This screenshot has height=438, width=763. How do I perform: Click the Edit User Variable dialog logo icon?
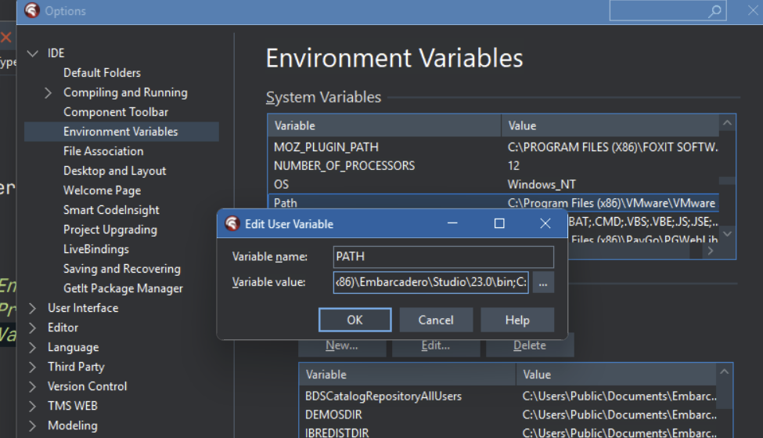pyautogui.click(x=232, y=223)
